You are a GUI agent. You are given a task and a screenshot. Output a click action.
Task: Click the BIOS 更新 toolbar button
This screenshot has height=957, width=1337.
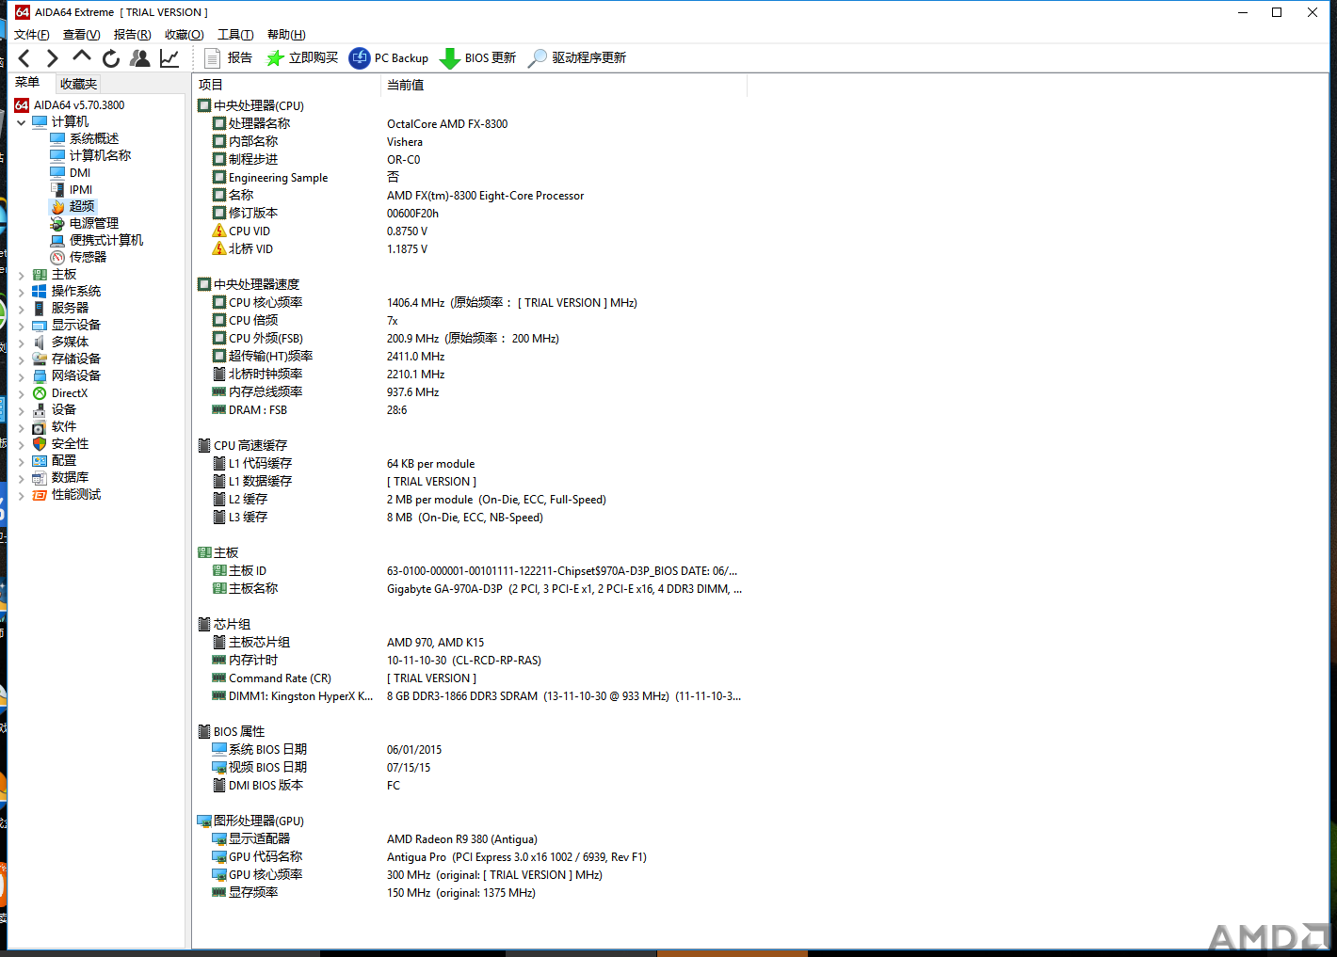[478, 58]
